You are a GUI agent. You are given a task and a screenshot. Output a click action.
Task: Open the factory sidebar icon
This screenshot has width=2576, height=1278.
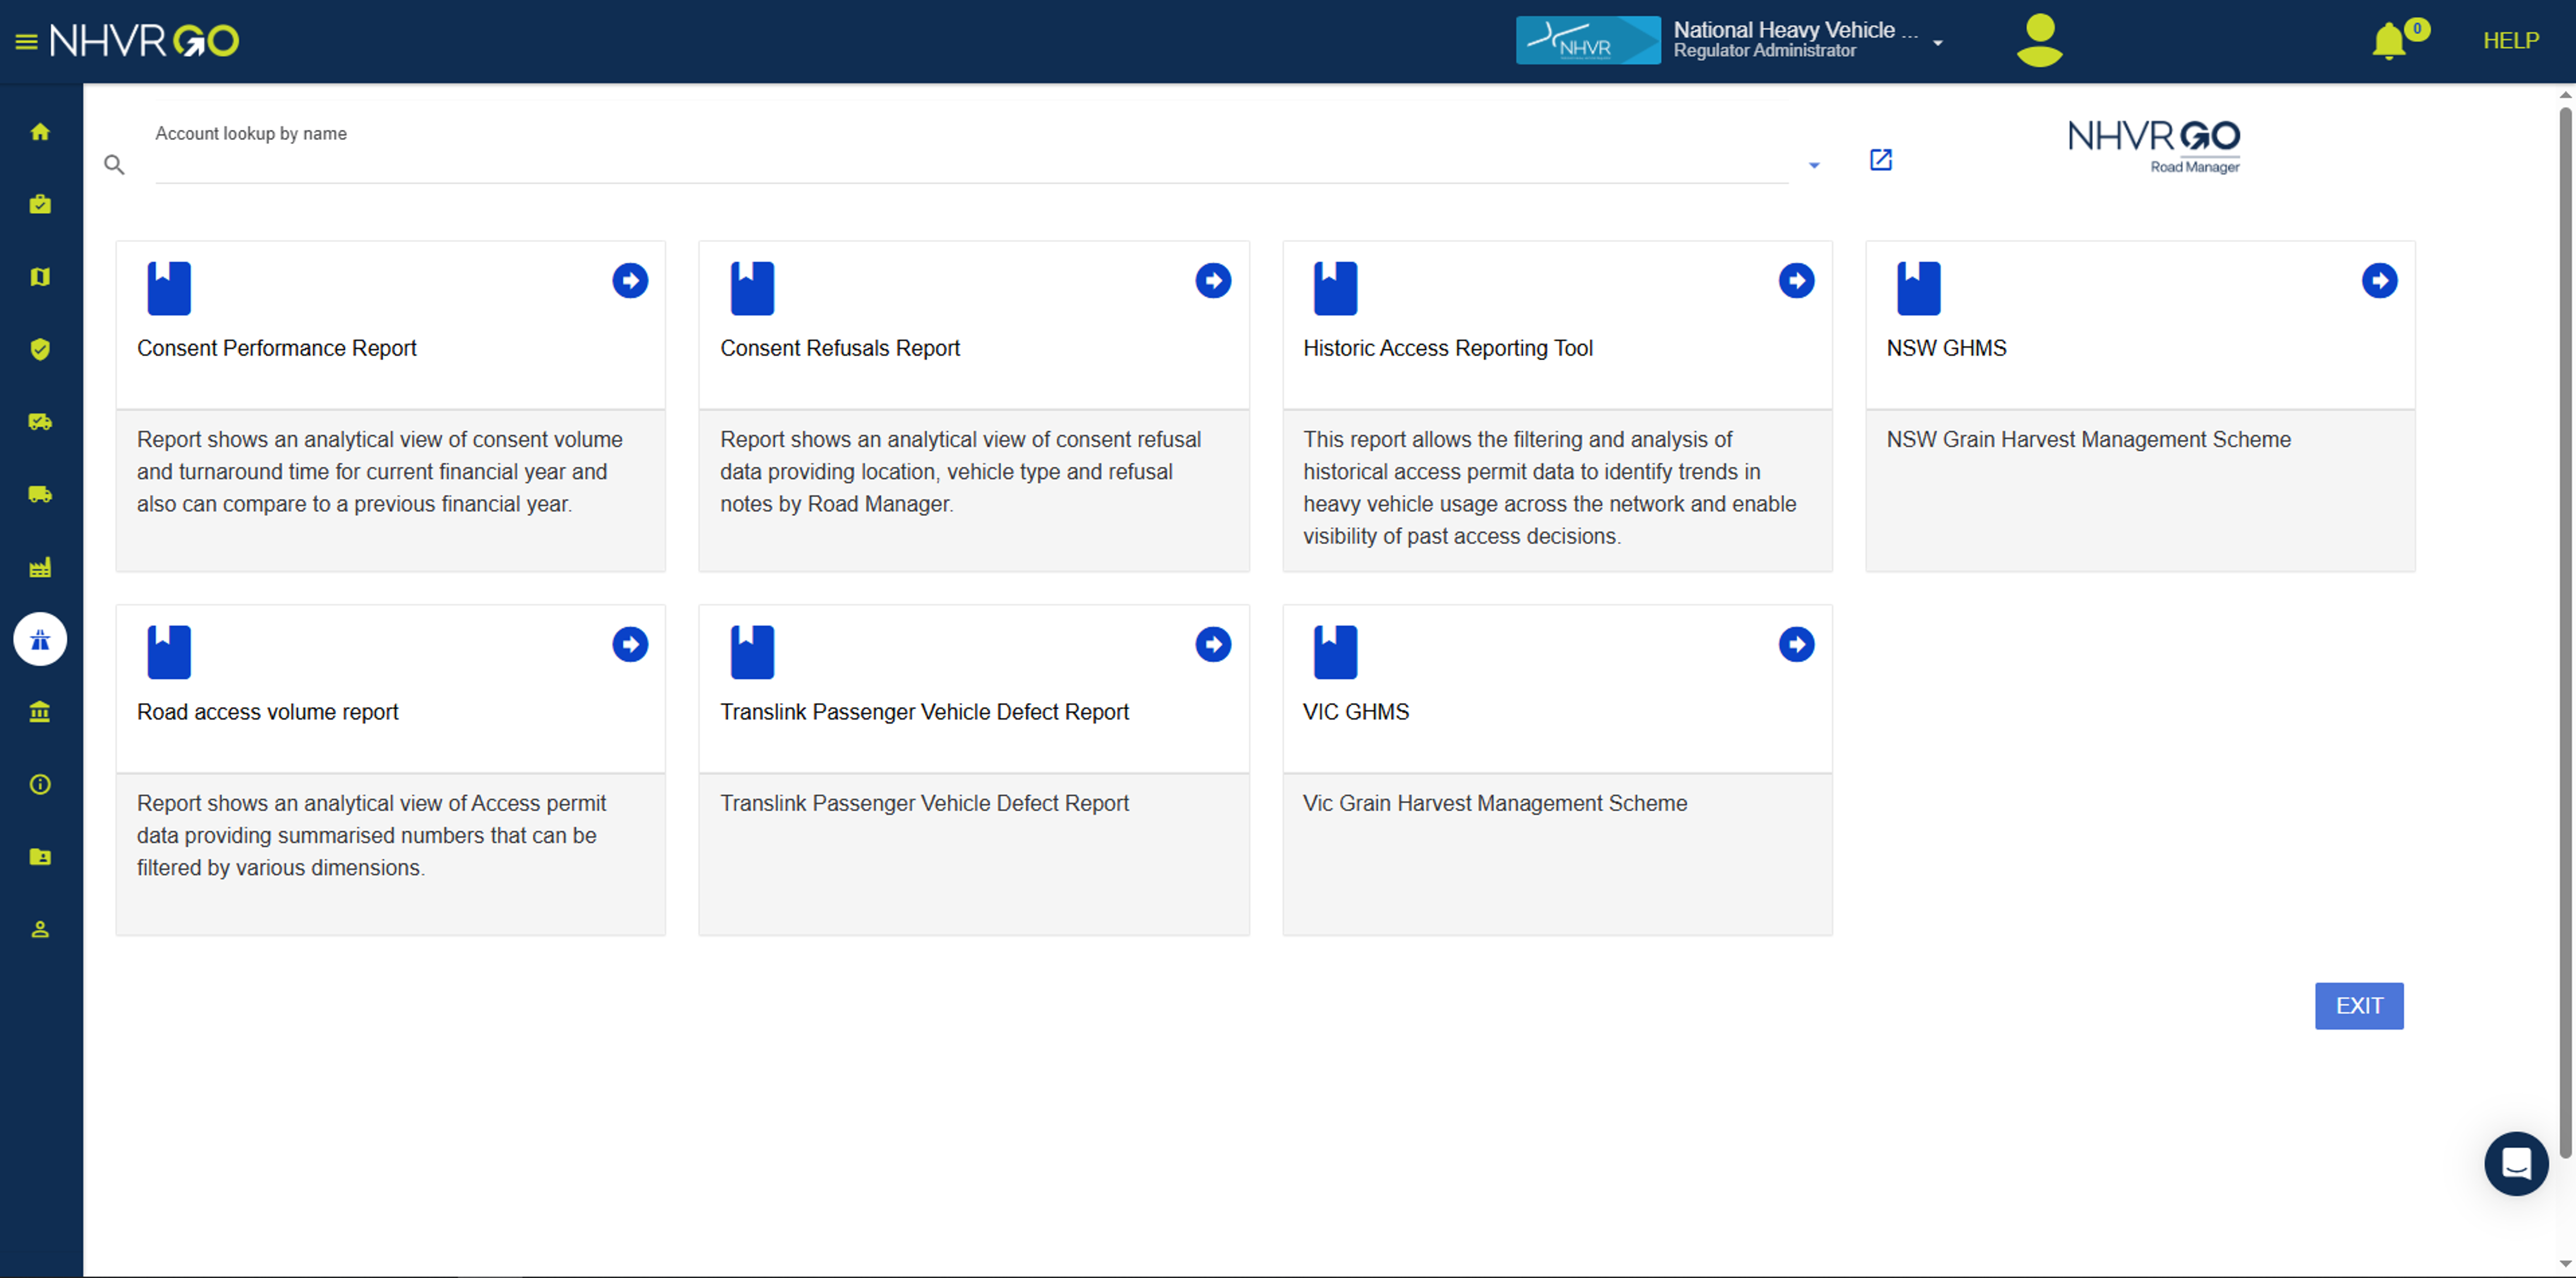point(40,567)
